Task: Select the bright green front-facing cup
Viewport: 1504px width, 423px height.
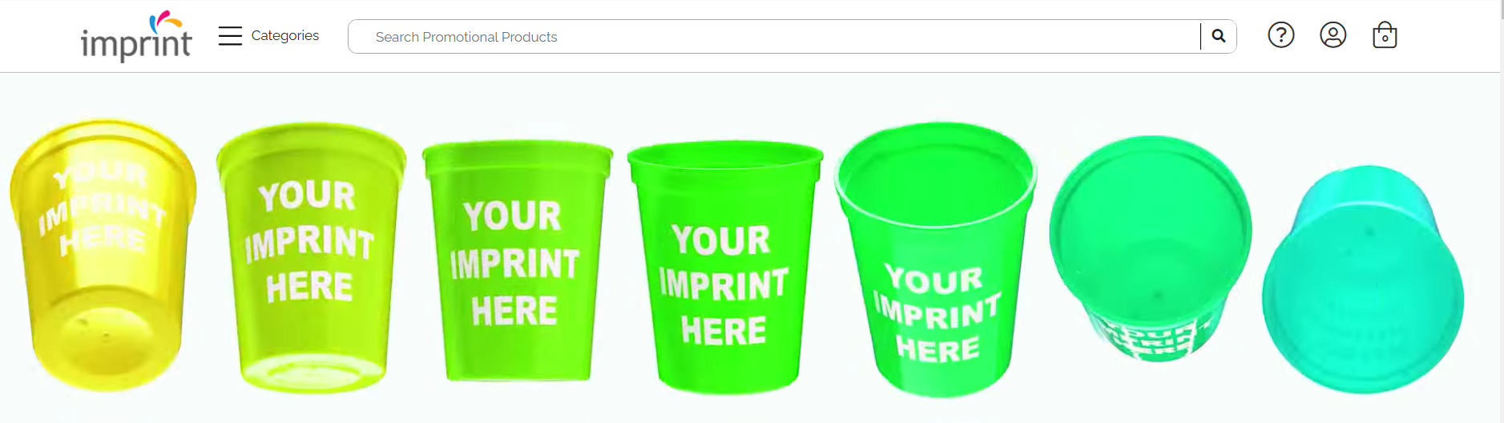Action: 724,268
